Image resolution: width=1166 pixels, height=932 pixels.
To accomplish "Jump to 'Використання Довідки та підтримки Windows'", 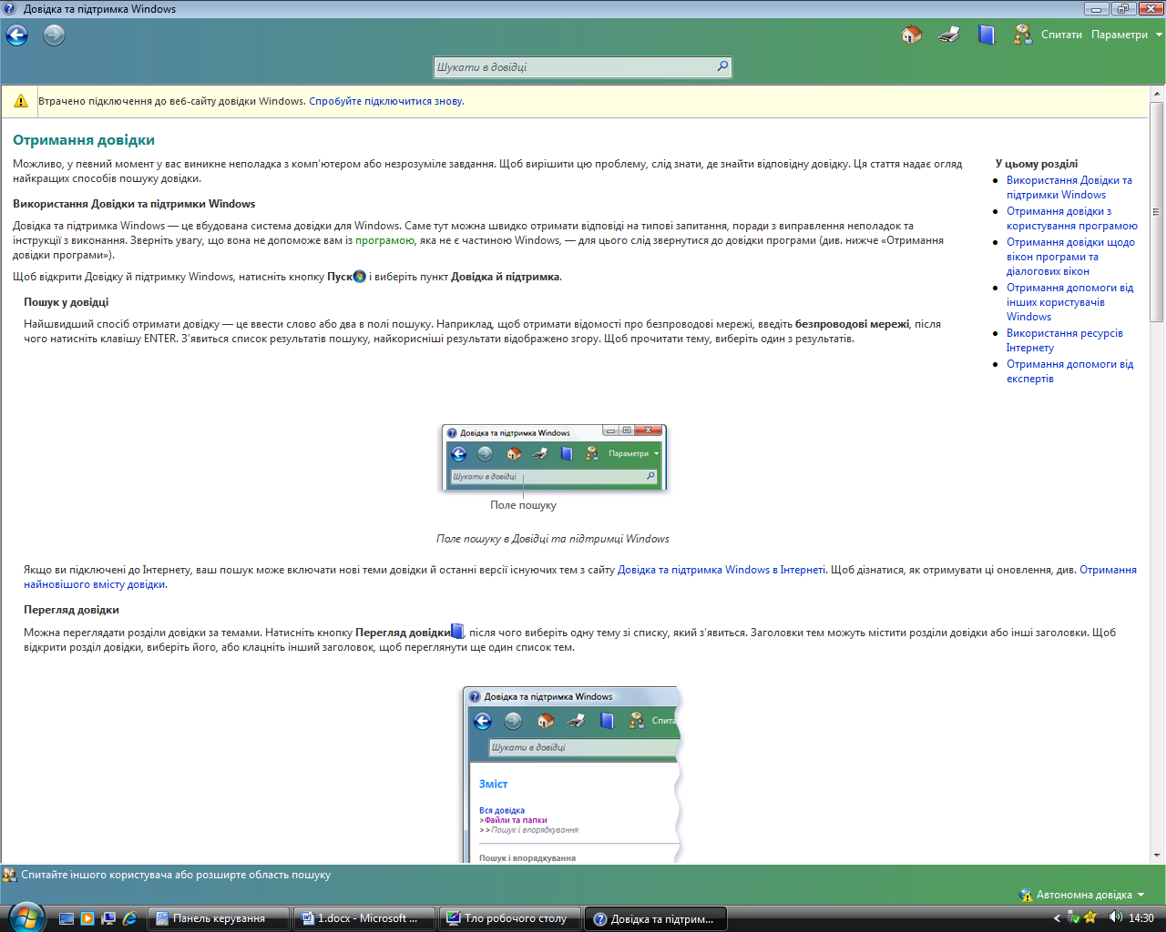I will pyautogui.click(x=1069, y=187).
